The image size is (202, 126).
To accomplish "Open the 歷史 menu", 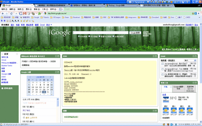I will [x=29, y=9].
